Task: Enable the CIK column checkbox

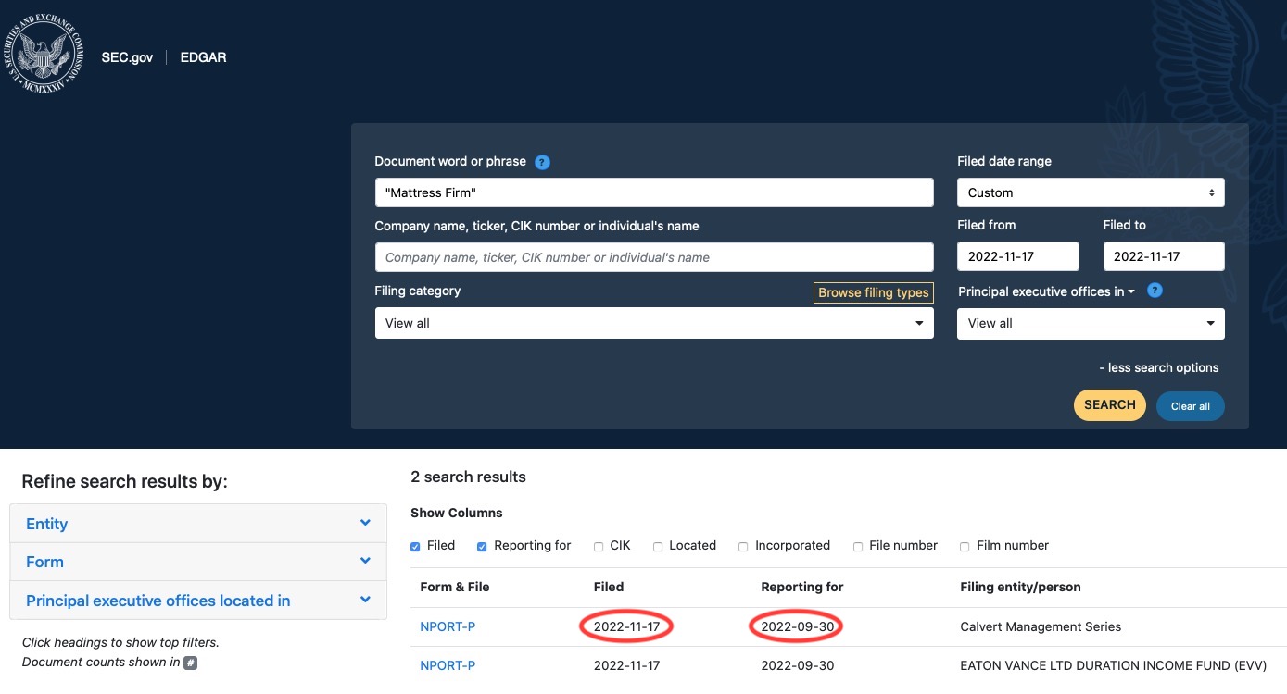Action: click(x=599, y=546)
